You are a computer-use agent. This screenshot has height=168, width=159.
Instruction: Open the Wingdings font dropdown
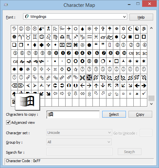124,17
